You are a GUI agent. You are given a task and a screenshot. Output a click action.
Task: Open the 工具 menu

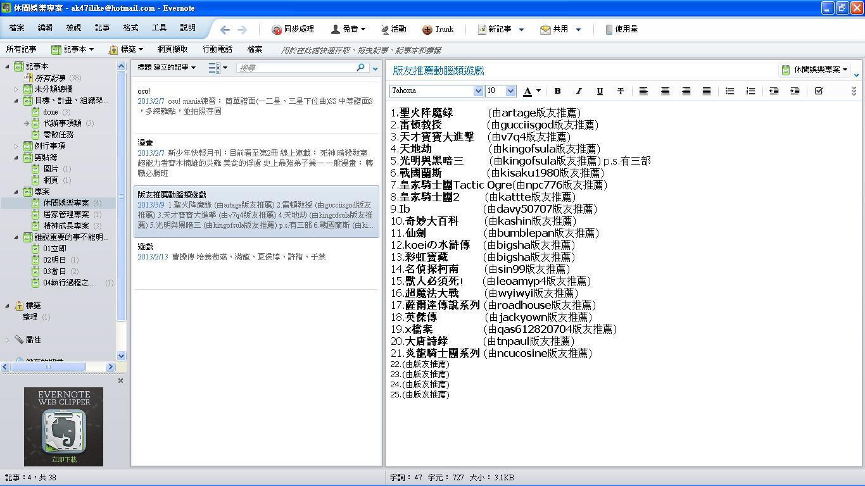pos(160,28)
